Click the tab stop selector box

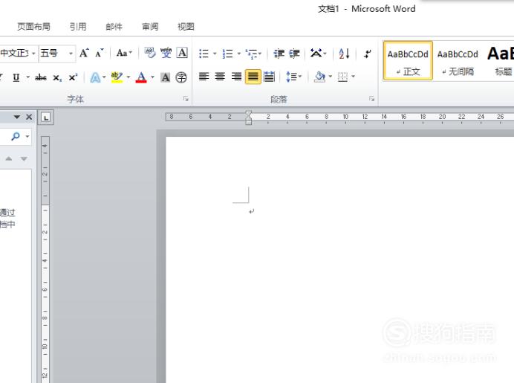point(46,118)
